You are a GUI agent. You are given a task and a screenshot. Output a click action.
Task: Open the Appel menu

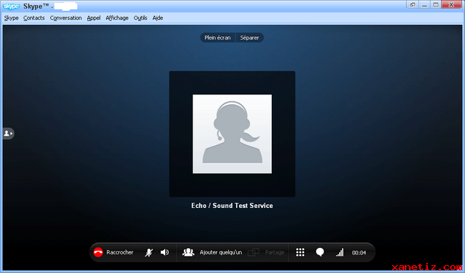[94, 18]
